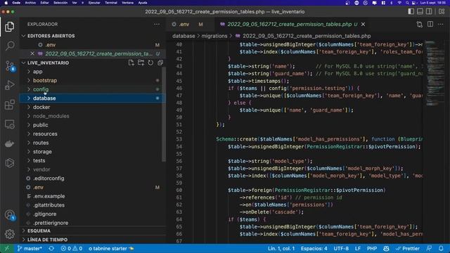
Task: Split the editor to the right
Action: click(x=430, y=25)
